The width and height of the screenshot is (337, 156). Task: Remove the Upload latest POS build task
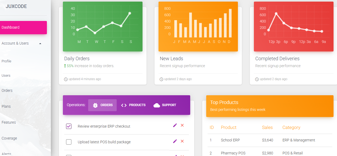pyautogui.click(x=182, y=141)
